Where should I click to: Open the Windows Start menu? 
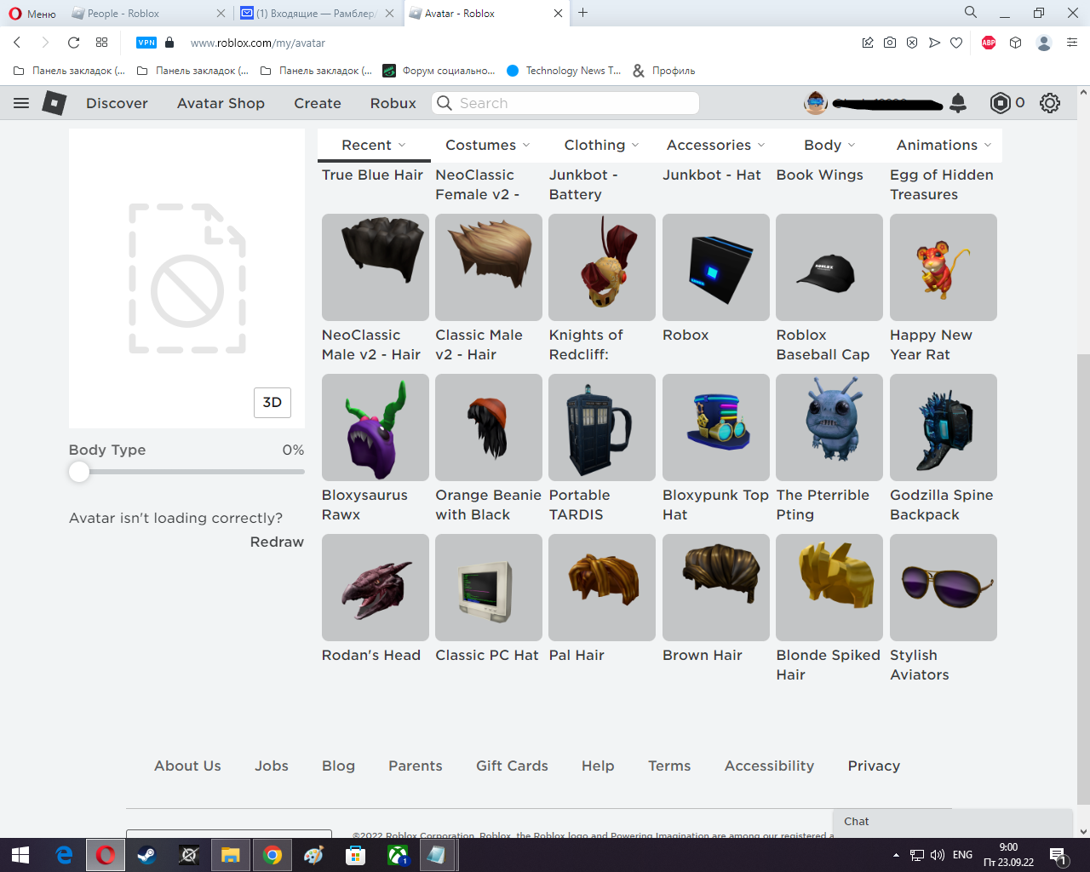pos(20,855)
